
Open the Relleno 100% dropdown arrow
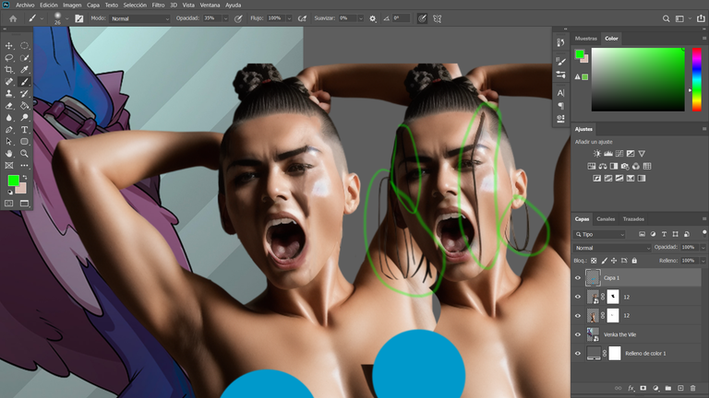[x=703, y=261]
